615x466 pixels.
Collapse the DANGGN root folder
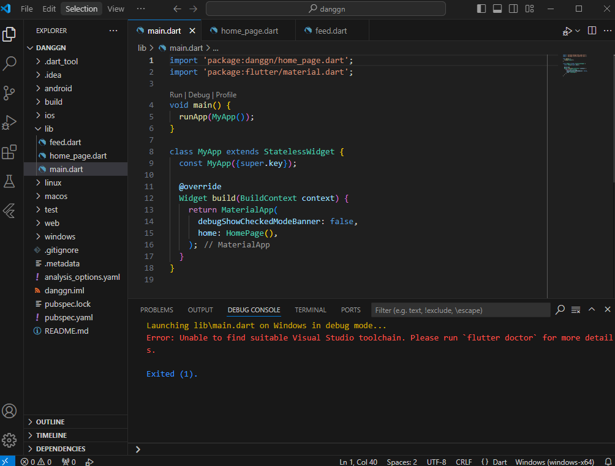(x=30, y=48)
